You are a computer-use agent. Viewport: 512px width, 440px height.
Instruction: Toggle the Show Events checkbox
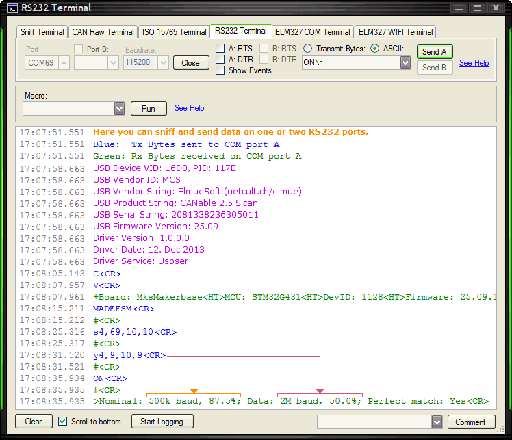click(220, 70)
